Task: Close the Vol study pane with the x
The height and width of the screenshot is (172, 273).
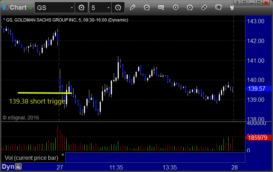Action: (63, 154)
